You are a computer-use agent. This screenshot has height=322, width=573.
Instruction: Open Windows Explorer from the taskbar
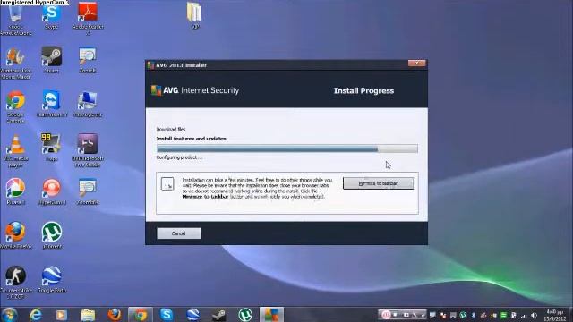point(88,315)
